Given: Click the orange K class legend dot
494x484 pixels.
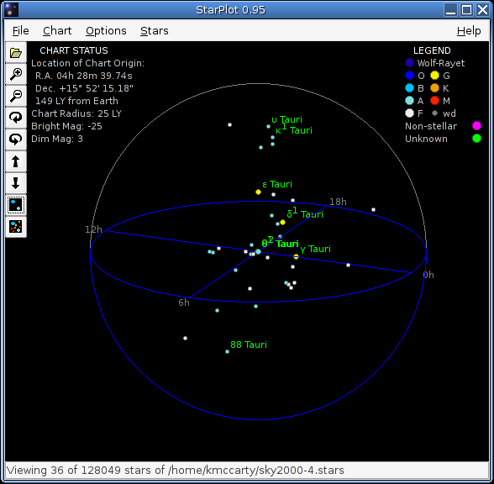Looking at the screenshot, I should pos(435,88).
